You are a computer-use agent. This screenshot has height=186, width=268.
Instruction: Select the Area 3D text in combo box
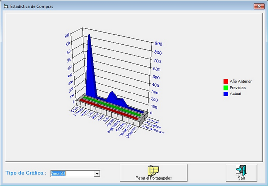58,174
